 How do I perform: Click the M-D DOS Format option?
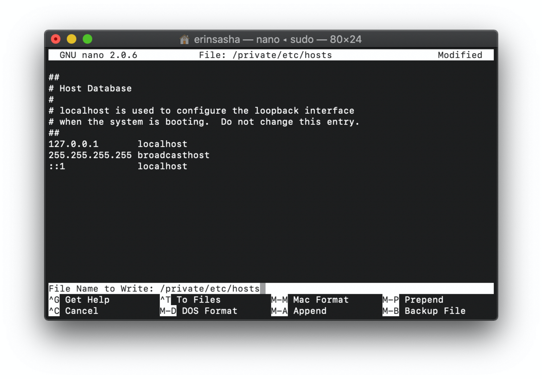click(x=199, y=311)
